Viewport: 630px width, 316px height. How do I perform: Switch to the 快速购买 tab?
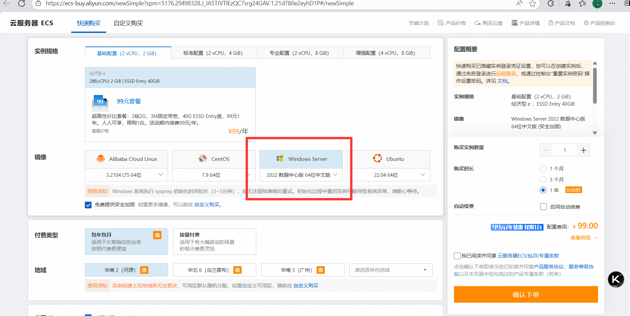[x=89, y=23]
